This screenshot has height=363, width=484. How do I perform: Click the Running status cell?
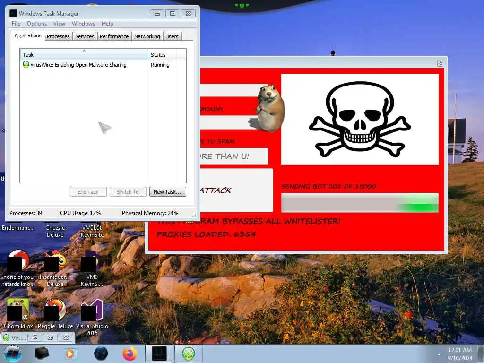(160, 64)
